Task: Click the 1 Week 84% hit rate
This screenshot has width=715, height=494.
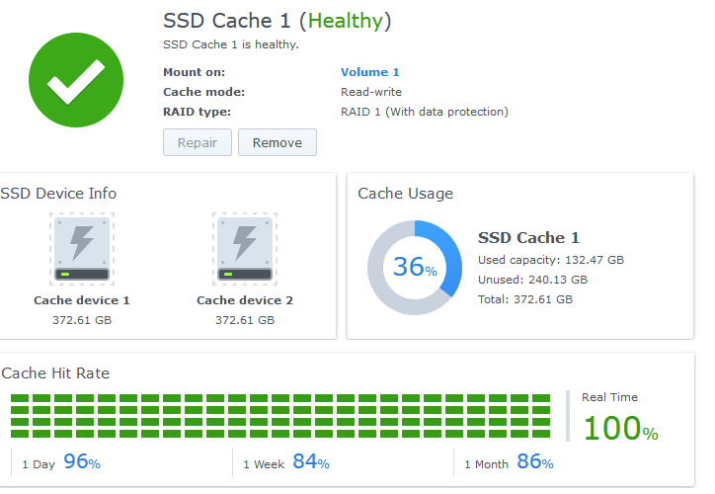Action: click(x=286, y=462)
